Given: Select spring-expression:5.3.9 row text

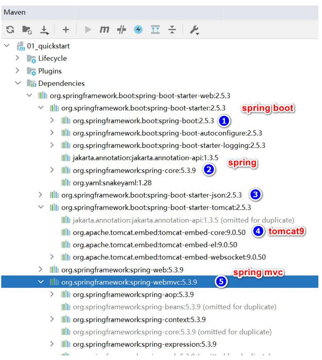Looking at the screenshot, I should 144,344.
